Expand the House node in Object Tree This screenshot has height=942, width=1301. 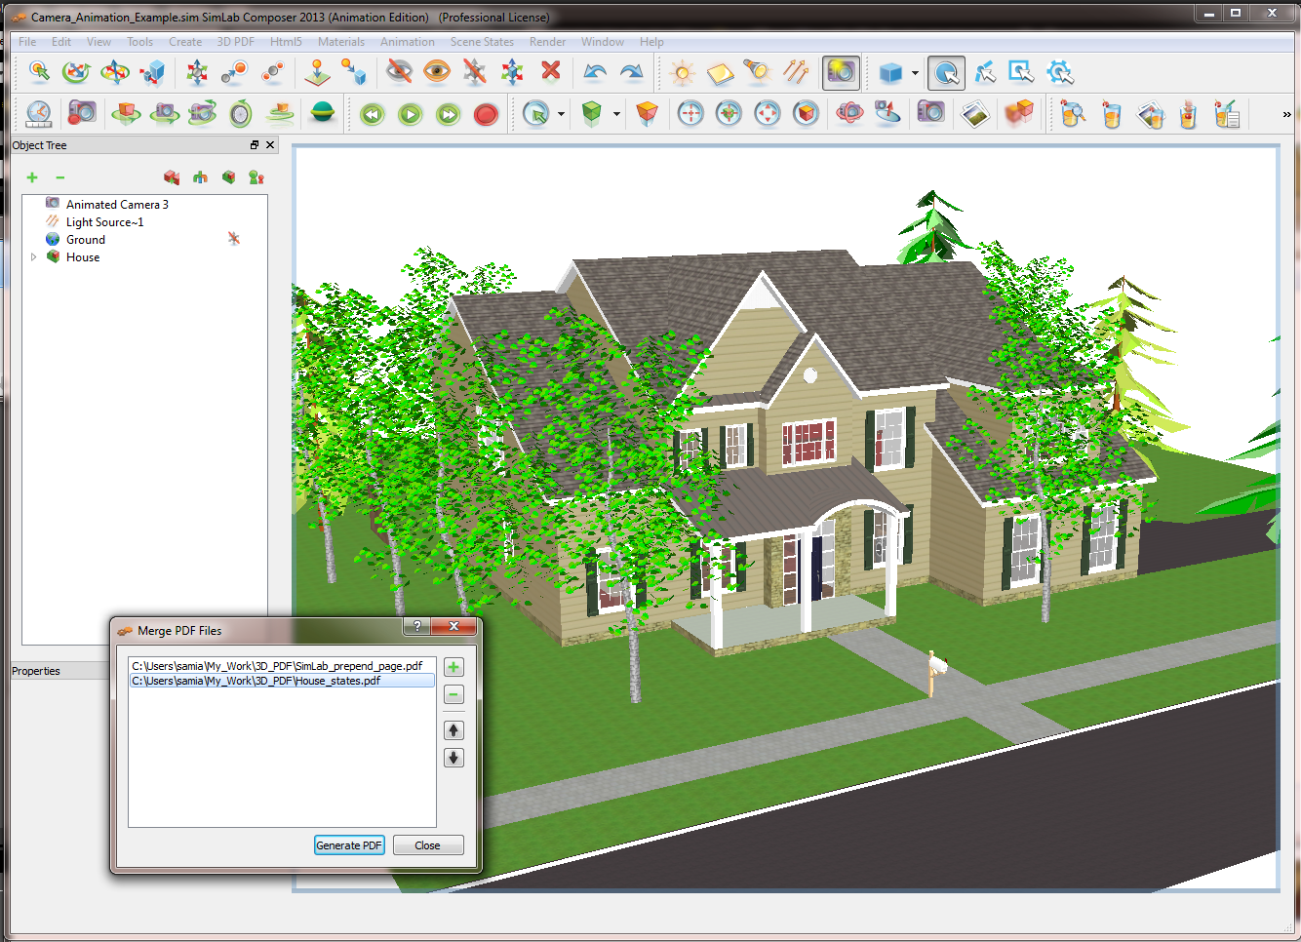pyautogui.click(x=34, y=257)
